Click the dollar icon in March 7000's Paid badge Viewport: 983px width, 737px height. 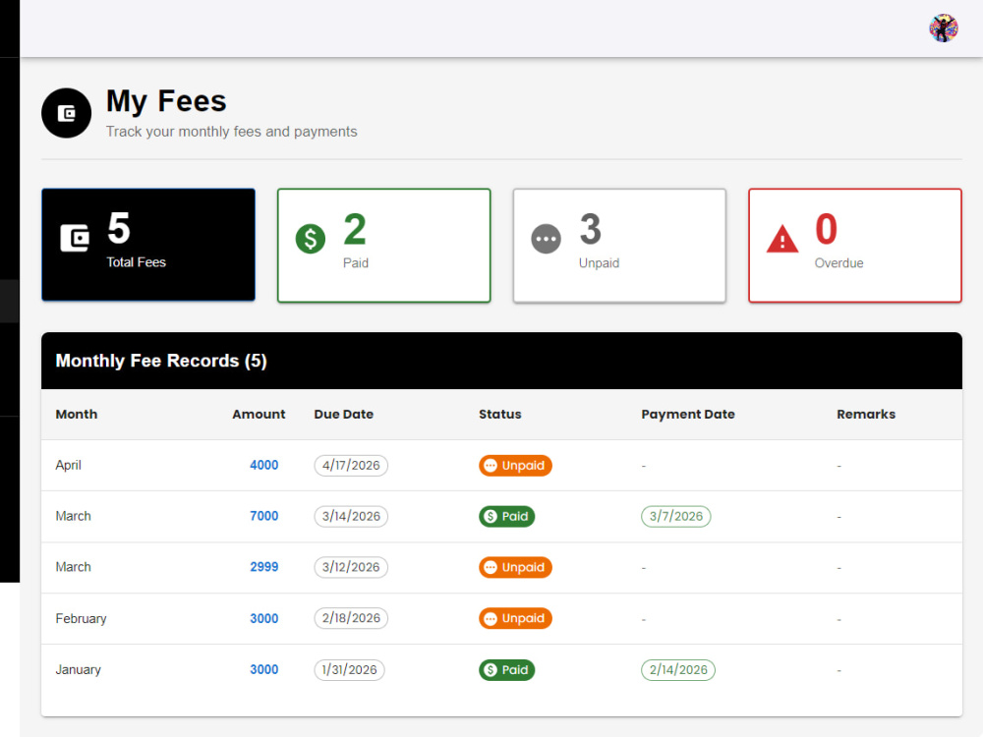[491, 517]
